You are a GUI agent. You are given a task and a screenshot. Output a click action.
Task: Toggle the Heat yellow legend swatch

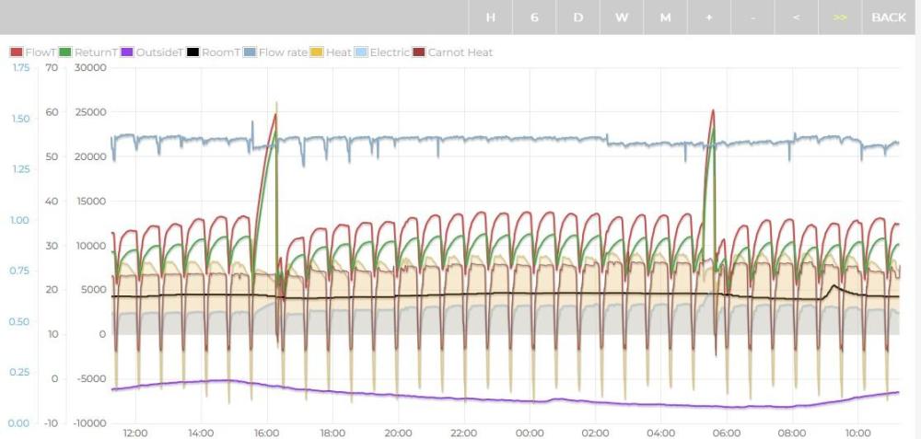[317, 52]
